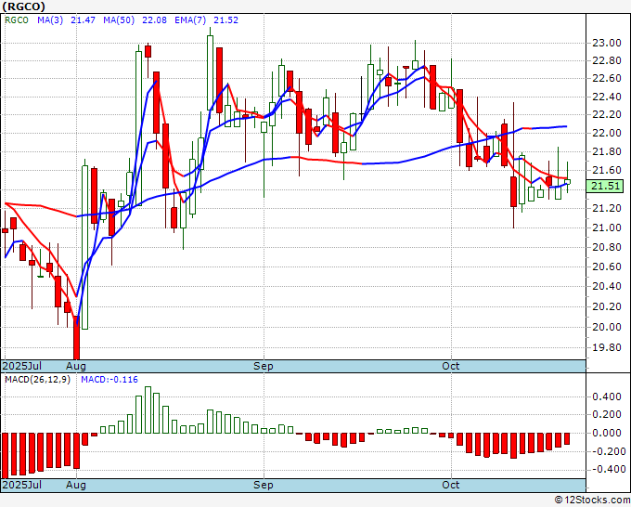Click the 0.400 MACD axis label
Viewport: 631px width, 507px height.
[x=607, y=396]
